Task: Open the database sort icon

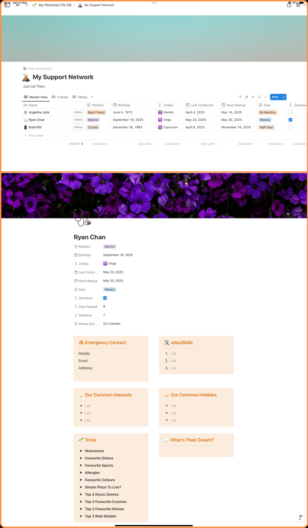Action: coord(246,97)
